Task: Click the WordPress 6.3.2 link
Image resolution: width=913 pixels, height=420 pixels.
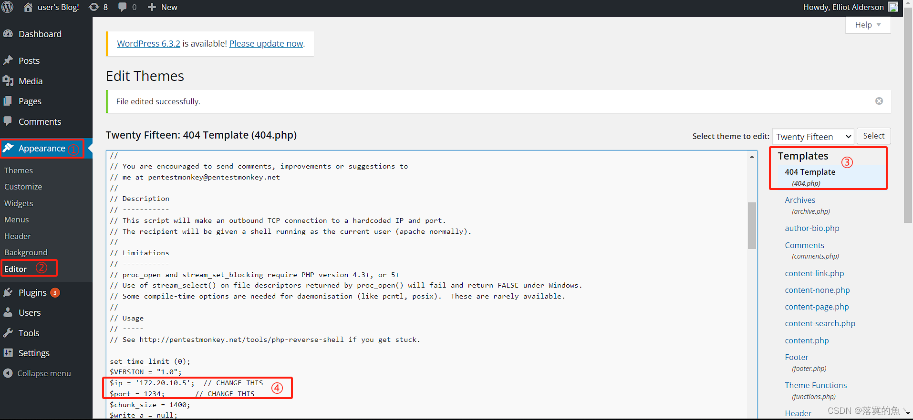Action: [x=148, y=43]
